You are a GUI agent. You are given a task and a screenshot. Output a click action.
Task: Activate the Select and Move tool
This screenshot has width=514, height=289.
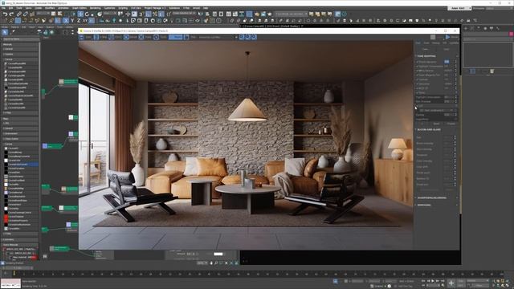[x=80, y=14]
